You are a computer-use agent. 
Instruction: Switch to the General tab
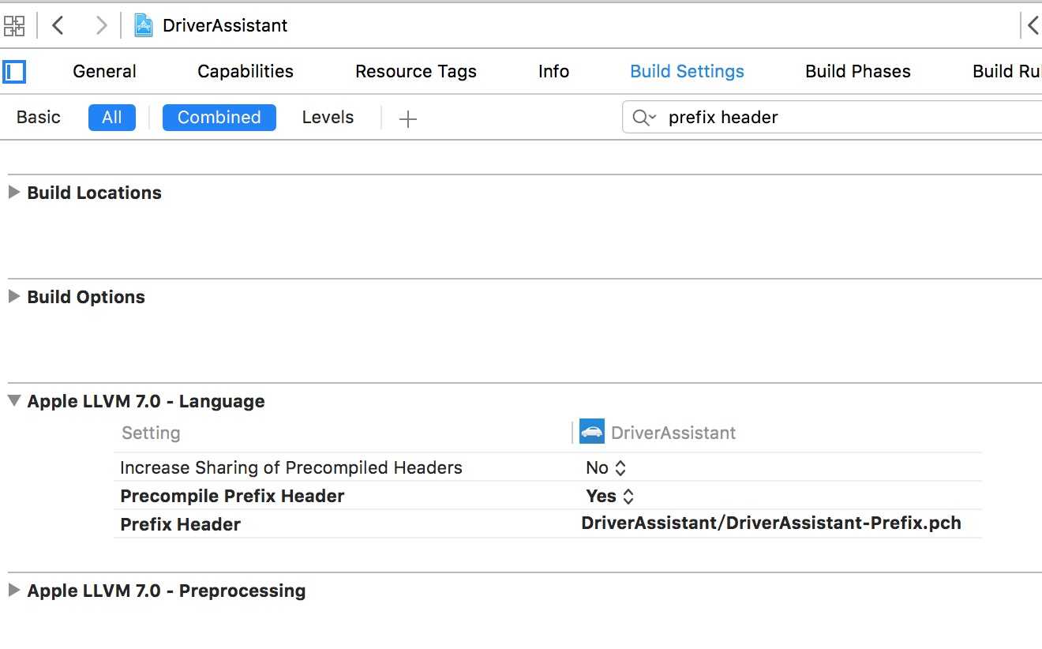pyautogui.click(x=104, y=71)
